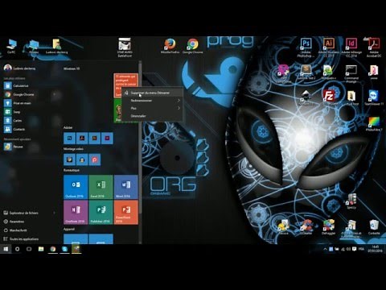Open first tile in Montage vidéo group
This screenshot has width=386, height=290.
tap(69, 159)
